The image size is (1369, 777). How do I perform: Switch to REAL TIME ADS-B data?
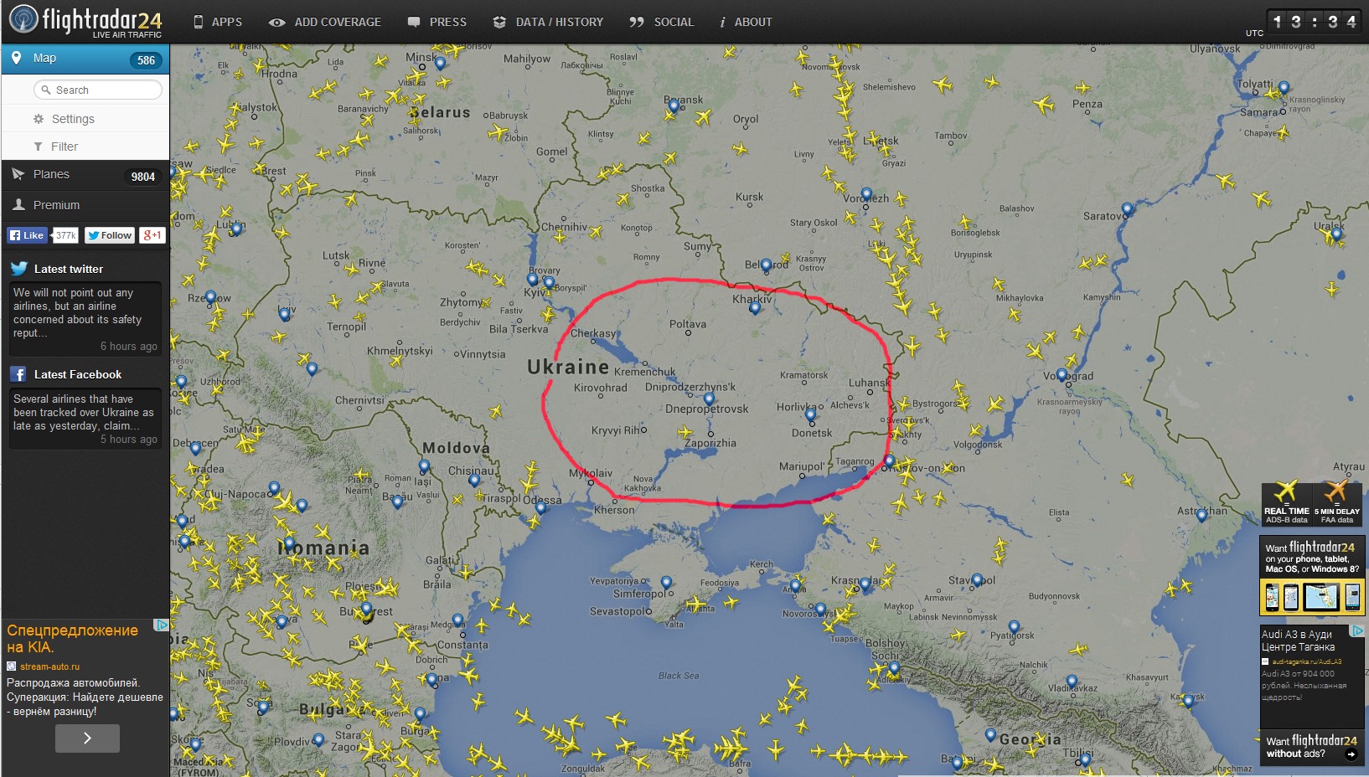coord(1286,503)
